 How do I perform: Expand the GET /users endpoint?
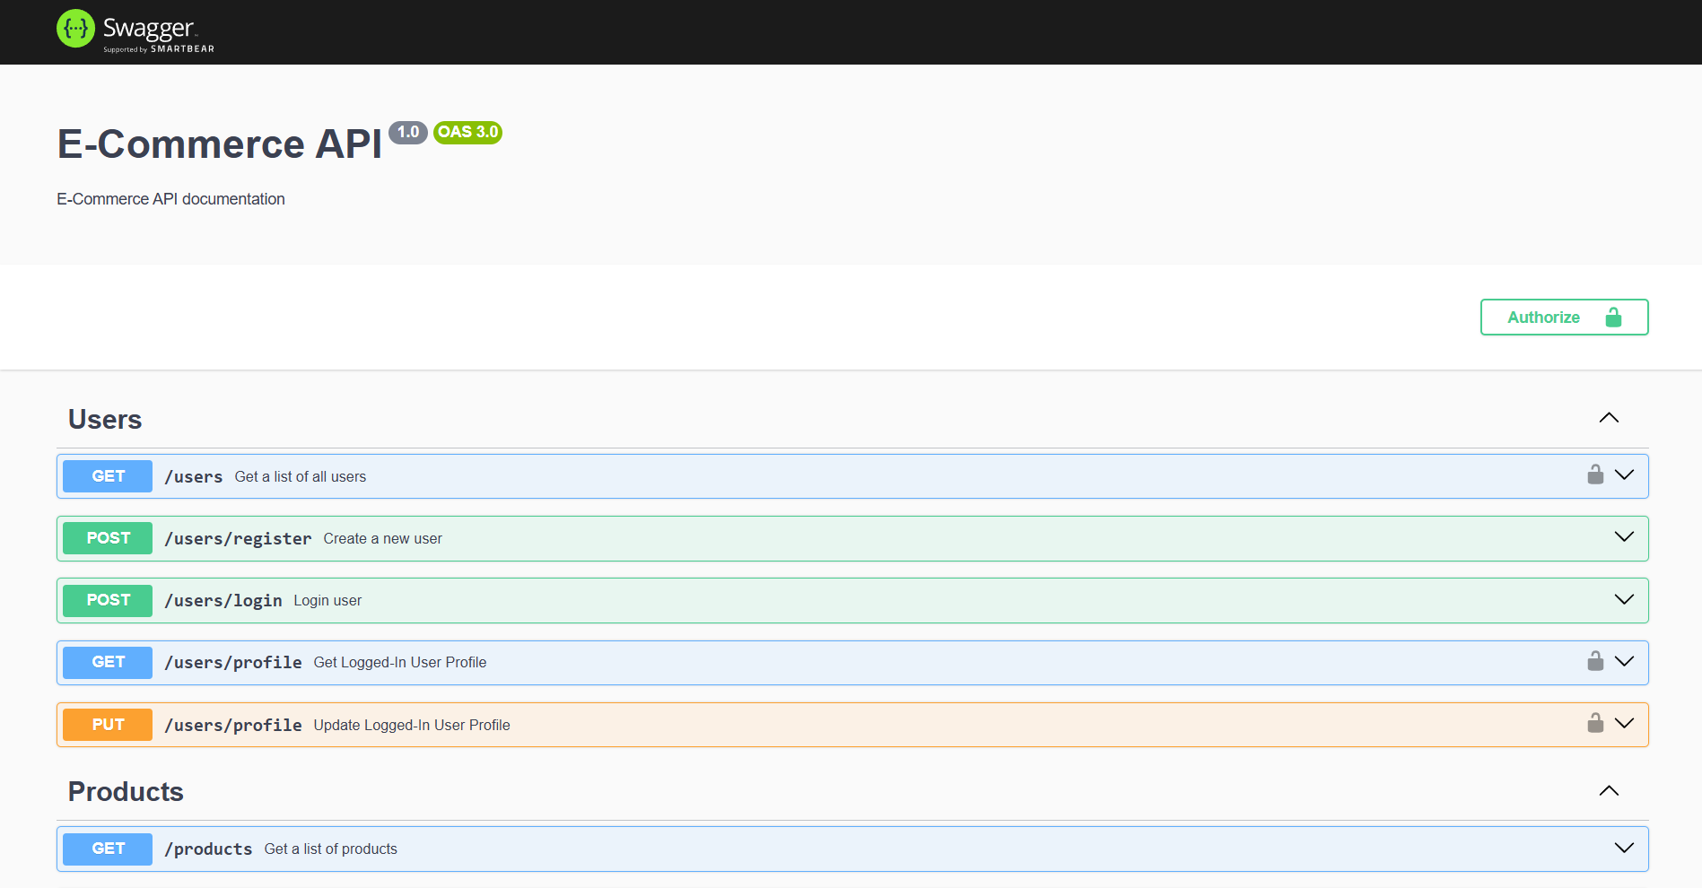(1624, 474)
